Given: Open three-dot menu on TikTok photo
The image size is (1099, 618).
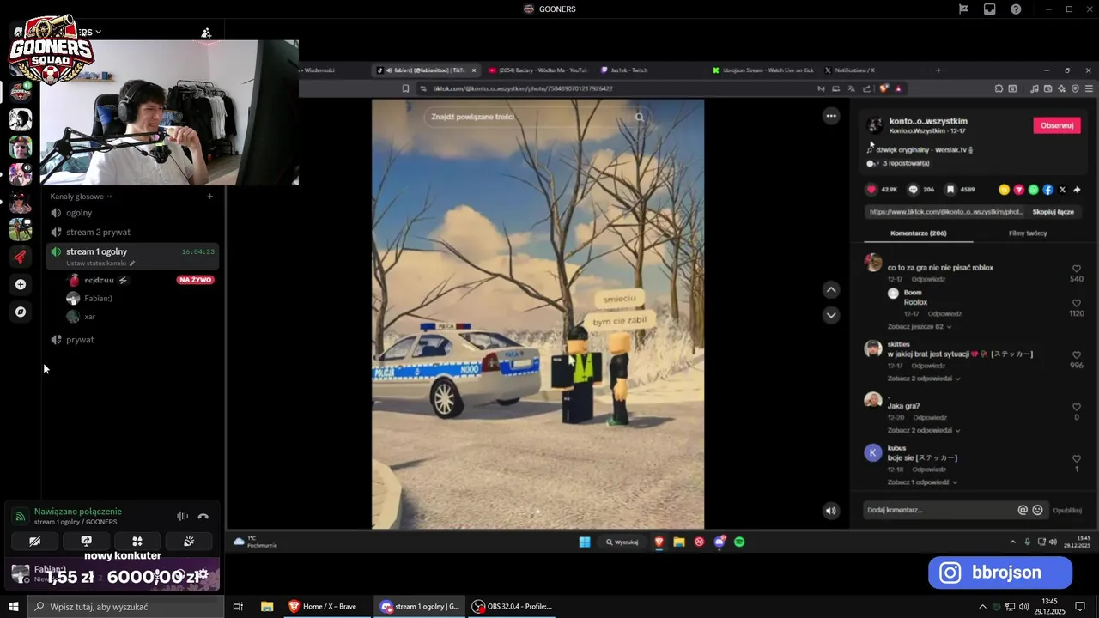Looking at the screenshot, I should [830, 116].
